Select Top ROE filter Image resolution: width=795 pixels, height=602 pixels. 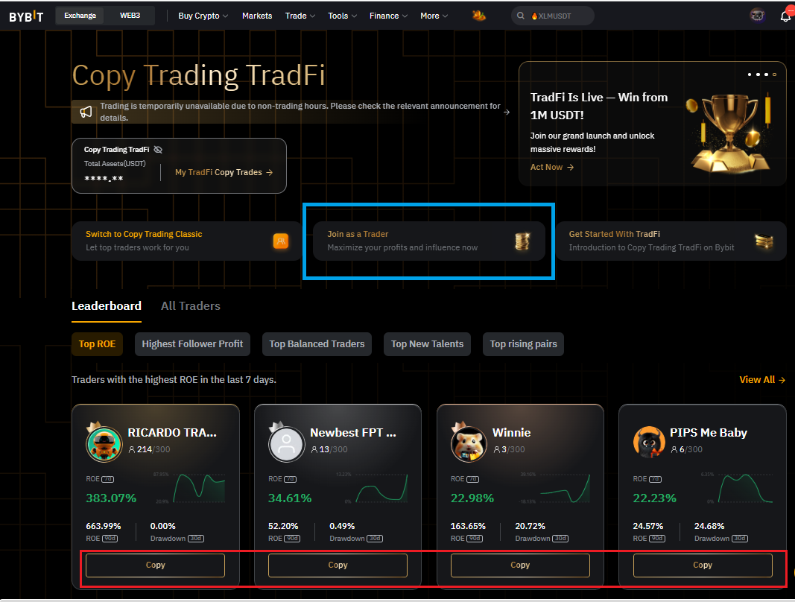click(x=97, y=344)
